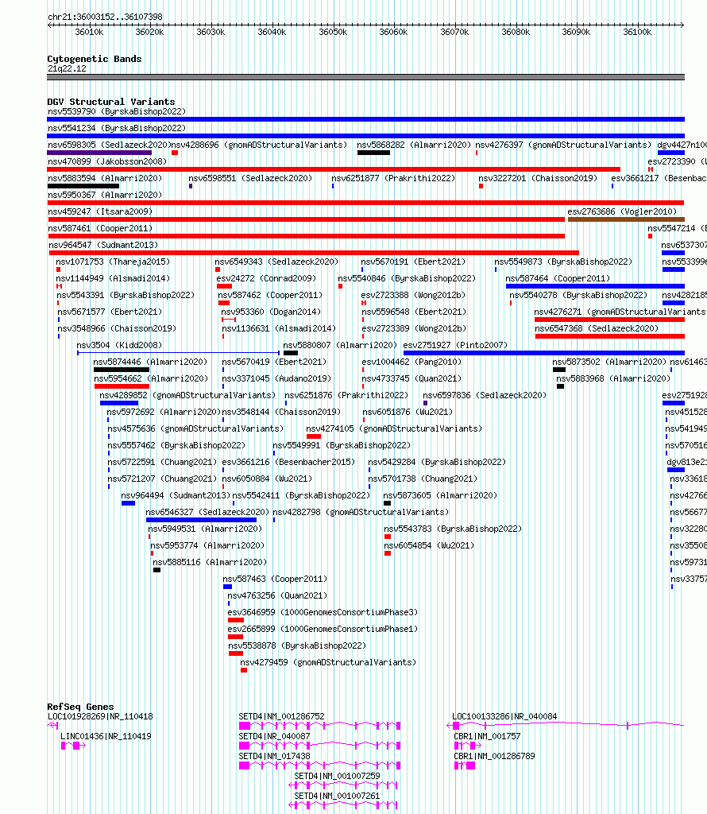Click the esv2665899 1000GenomesConsortiumPhase1 label
The height and width of the screenshot is (814, 707).
pos(323,630)
